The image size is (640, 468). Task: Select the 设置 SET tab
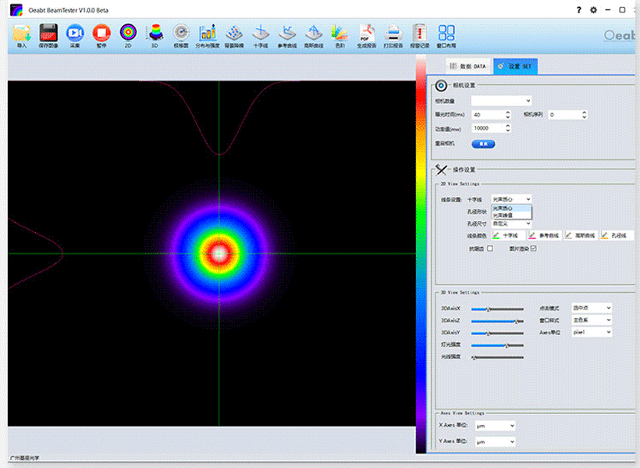pyautogui.click(x=515, y=67)
